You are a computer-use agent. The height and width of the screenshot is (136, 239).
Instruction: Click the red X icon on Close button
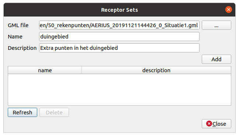(209, 124)
